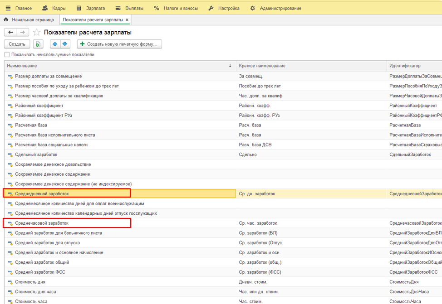
Task: Click Создать новую печатную форму button
Action: pyautogui.click(x=119, y=44)
